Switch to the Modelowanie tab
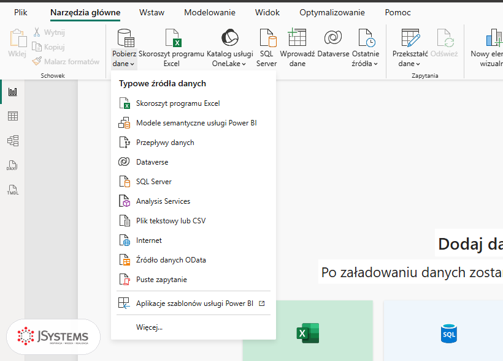This screenshot has height=361, width=503. [x=210, y=12]
